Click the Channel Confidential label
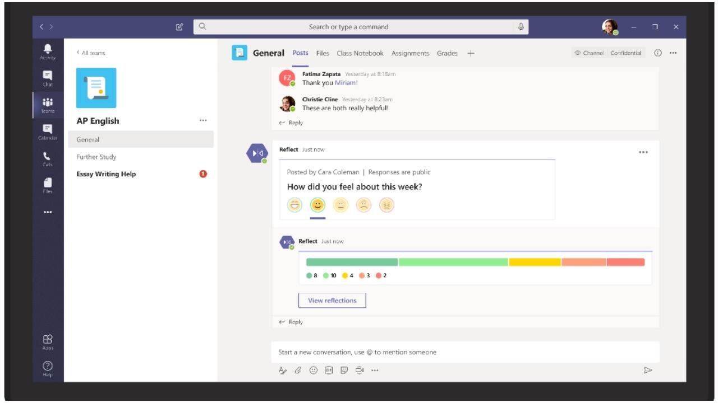Image resolution: width=718 pixels, height=403 pixels. [x=608, y=53]
